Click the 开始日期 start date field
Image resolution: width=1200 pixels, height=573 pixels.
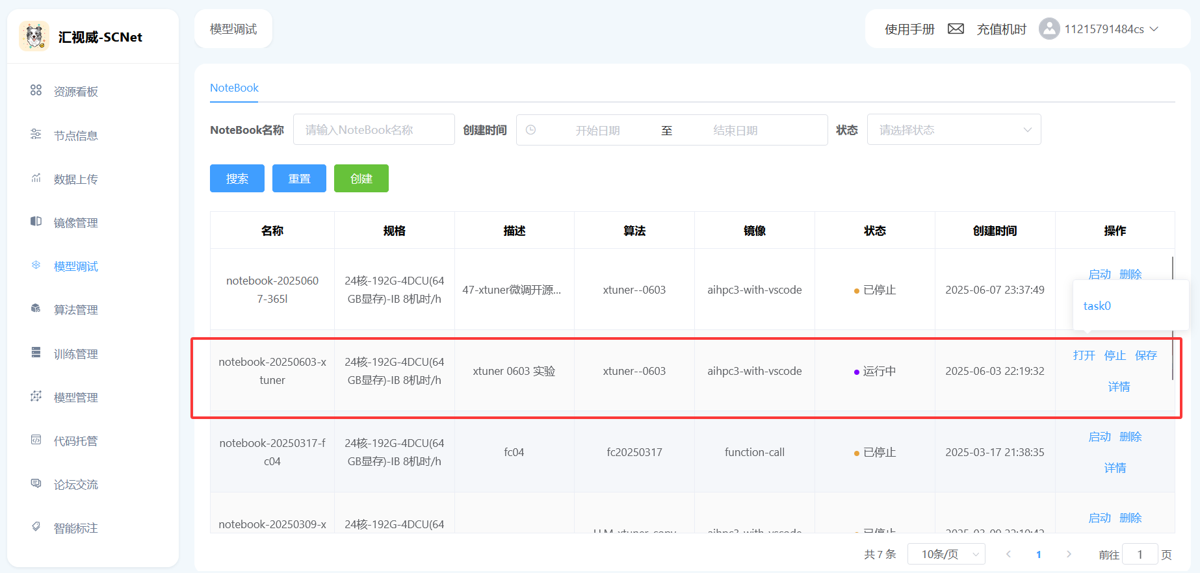(597, 131)
